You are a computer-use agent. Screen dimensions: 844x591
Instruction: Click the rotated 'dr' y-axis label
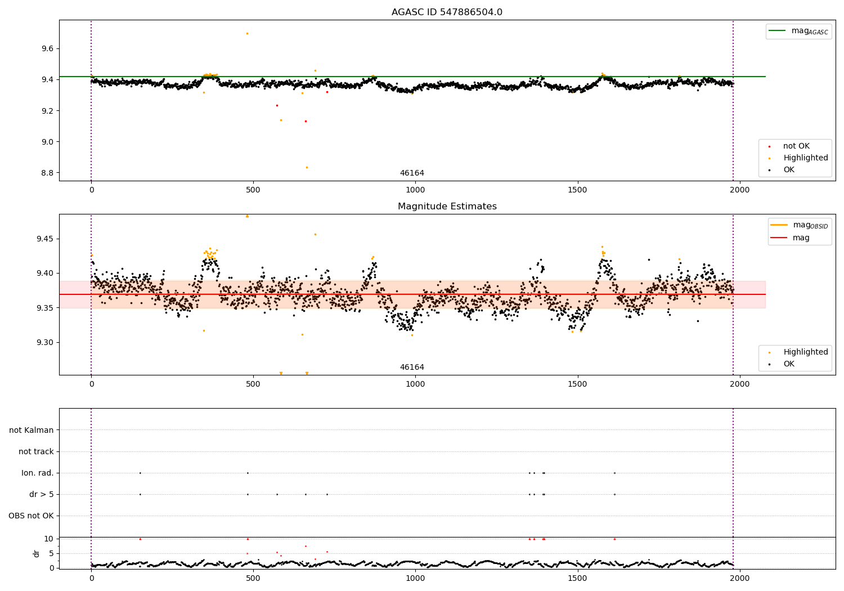37,553
